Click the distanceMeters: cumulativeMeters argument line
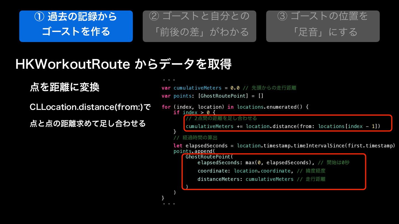399x224 pixels. [262, 179]
